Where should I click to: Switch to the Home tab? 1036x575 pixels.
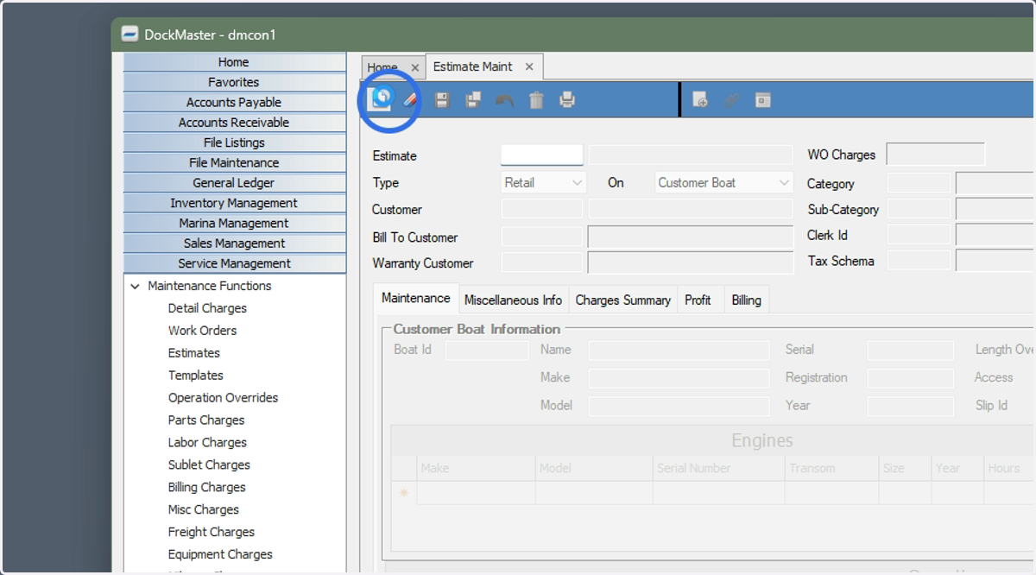tap(382, 67)
